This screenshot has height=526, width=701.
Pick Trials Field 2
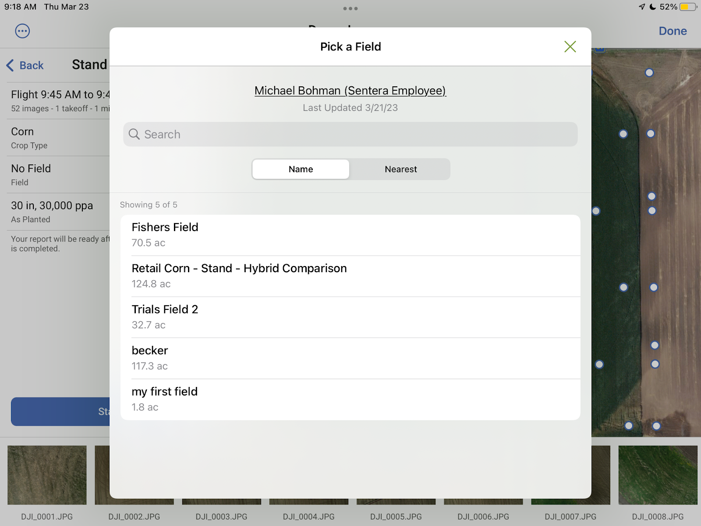350,317
